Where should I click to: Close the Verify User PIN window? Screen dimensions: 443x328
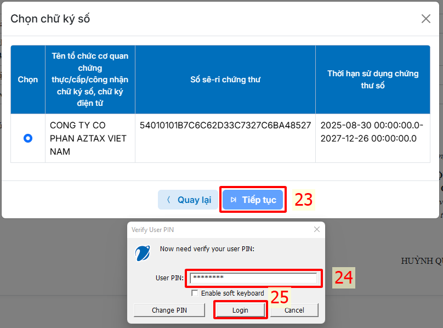point(316,229)
